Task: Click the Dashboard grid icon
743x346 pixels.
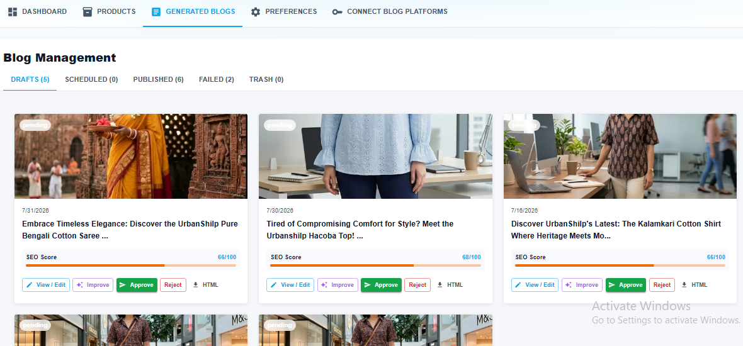Action: pos(13,12)
